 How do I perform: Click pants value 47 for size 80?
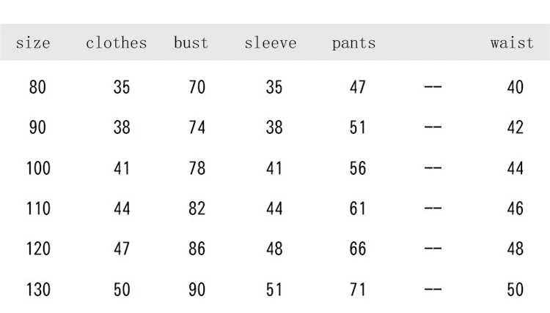358,88
